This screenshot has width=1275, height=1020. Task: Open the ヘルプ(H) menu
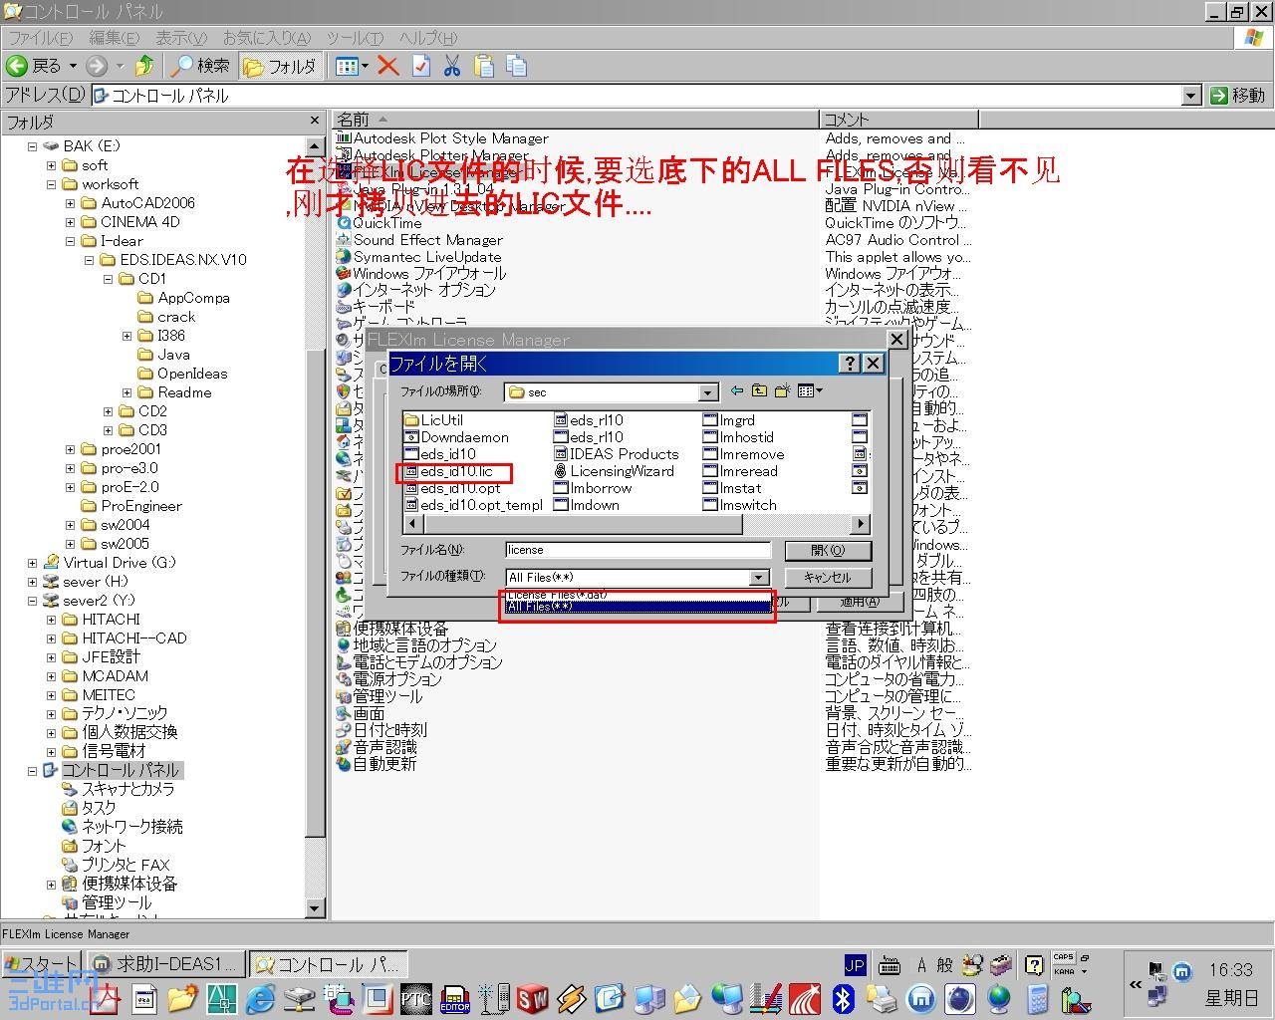pyautogui.click(x=427, y=38)
